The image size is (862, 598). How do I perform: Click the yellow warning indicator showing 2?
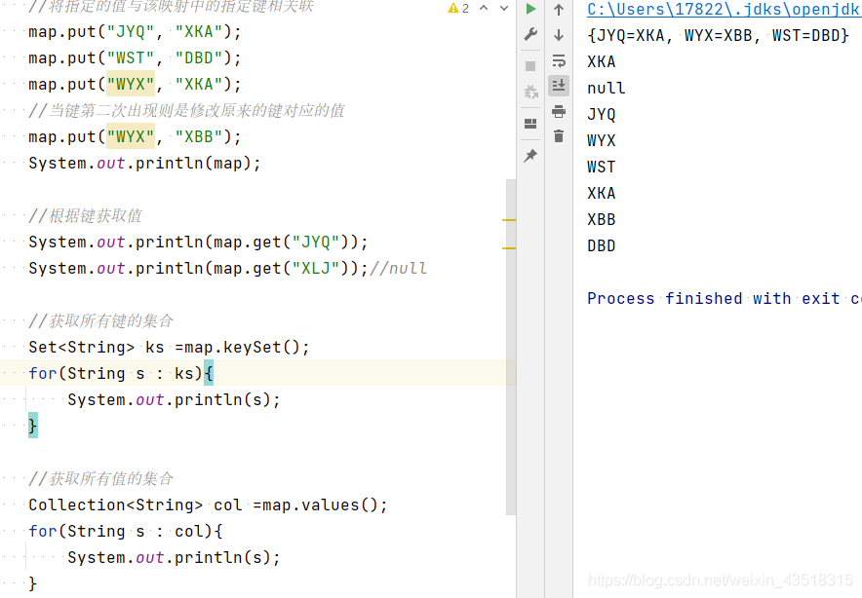[x=458, y=8]
